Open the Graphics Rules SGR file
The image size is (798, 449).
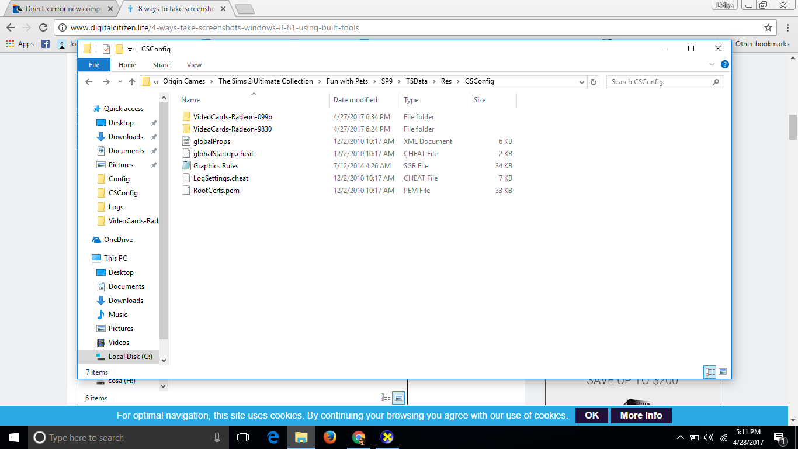[x=216, y=166]
